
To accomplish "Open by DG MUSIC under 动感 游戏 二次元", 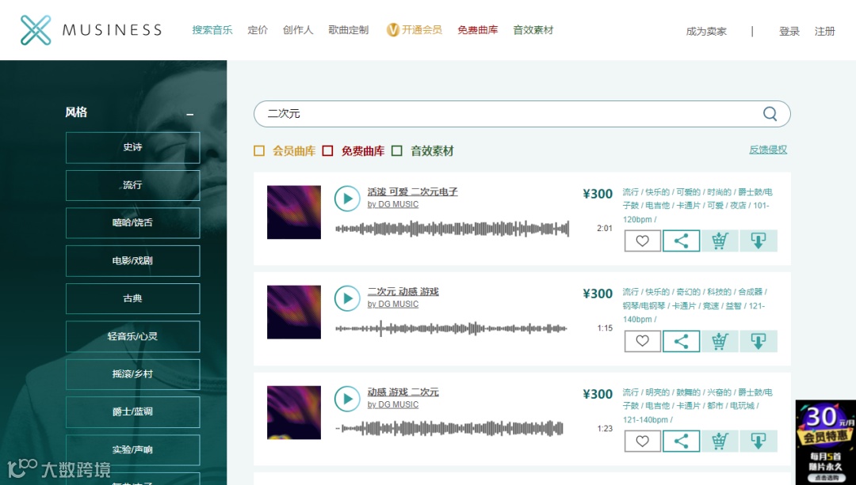I will [393, 404].
